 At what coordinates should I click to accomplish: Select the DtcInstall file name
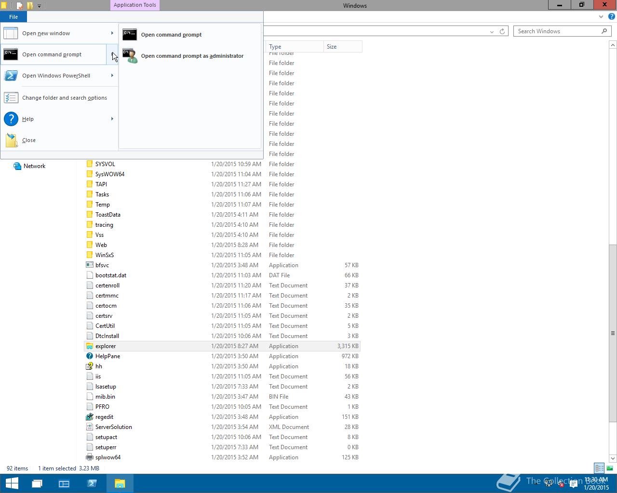[x=107, y=336]
